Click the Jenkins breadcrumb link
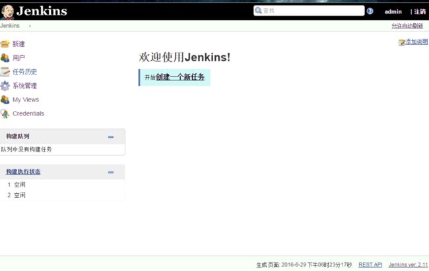The height and width of the screenshot is (271, 429). click(x=10, y=26)
